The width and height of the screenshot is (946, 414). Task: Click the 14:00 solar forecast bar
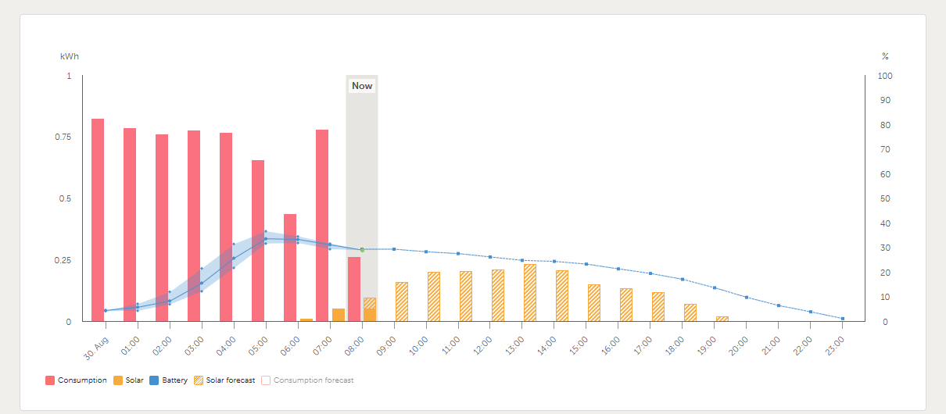tap(562, 295)
